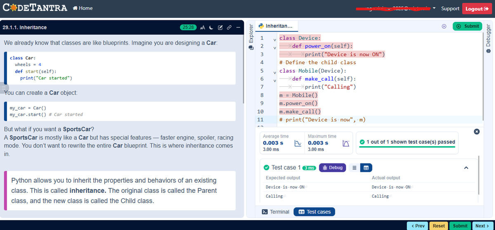The width and height of the screenshot is (495, 230).
Task: Click 'Device is now ON' under Expected output
Action: click(x=286, y=187)
